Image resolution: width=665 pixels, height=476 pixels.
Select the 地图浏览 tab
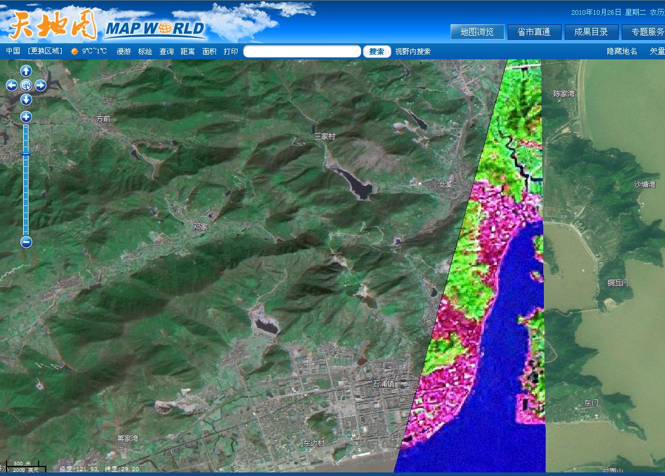[477, 32]
